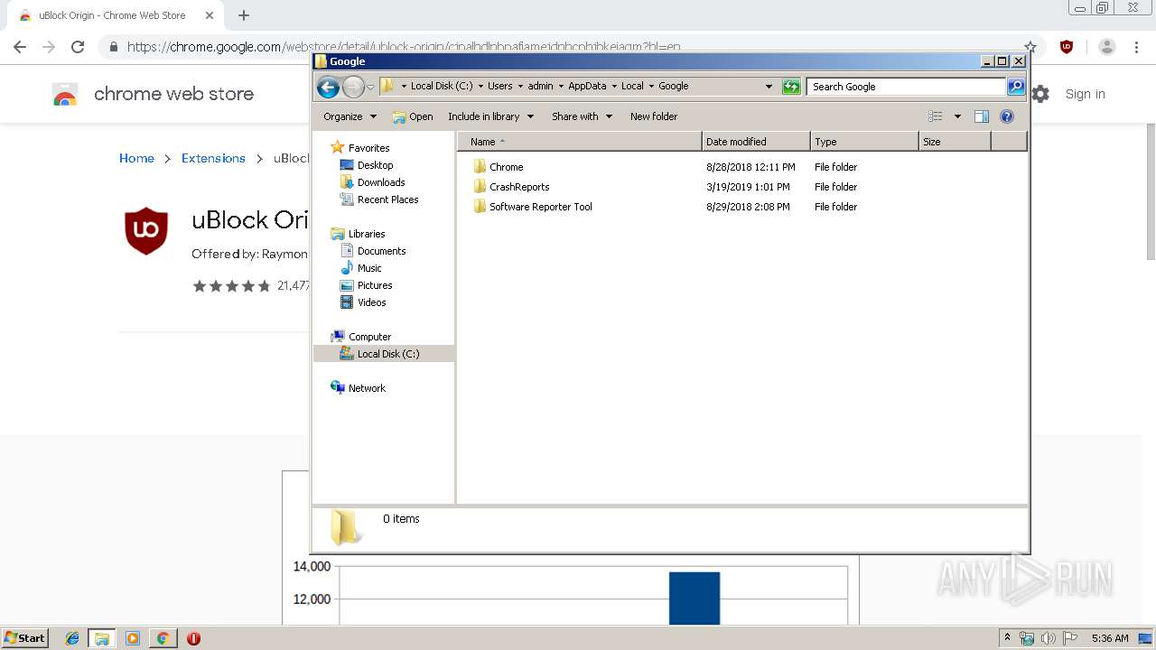Image resolution: width=1156 pixels, height=650 pixels.
Task: Select the uBlock Origin Chrome tab
Action: coord(114,15)
